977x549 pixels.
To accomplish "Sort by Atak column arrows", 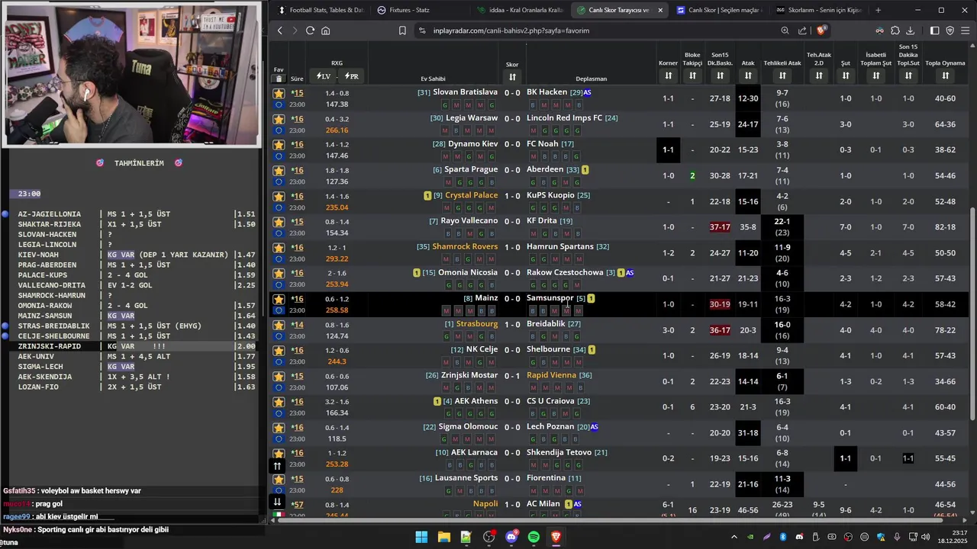I will (748, 75).
